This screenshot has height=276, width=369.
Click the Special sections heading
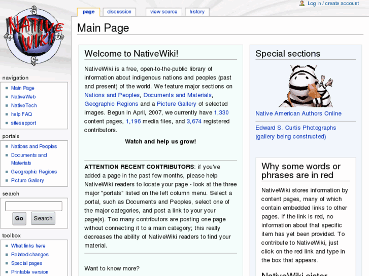288,54
